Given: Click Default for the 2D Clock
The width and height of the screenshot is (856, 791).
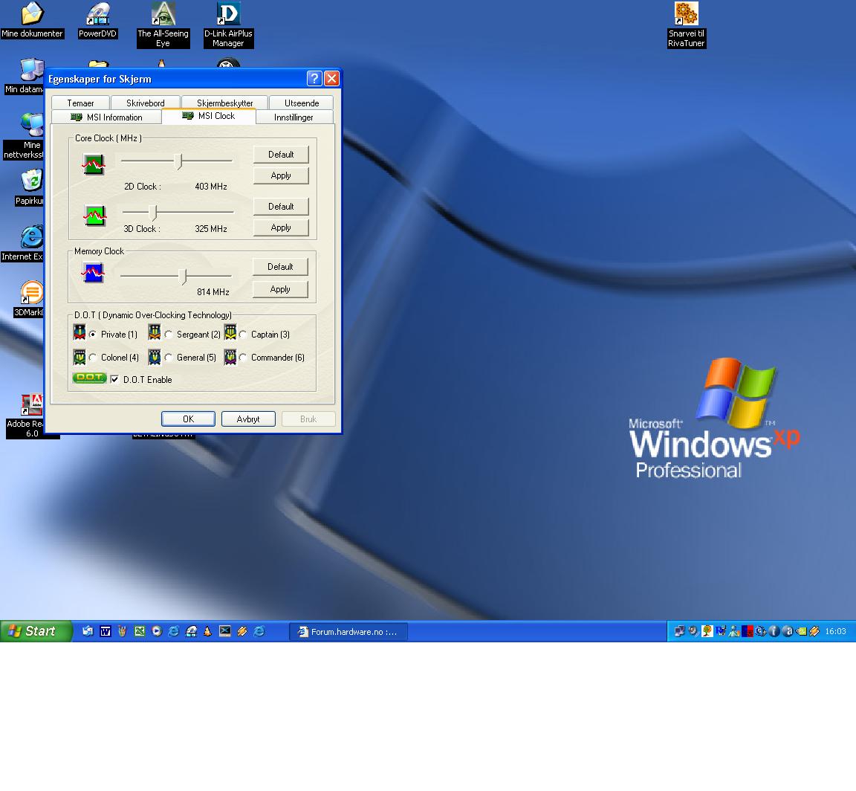Looking at the screenshot, I should [281, 154].
